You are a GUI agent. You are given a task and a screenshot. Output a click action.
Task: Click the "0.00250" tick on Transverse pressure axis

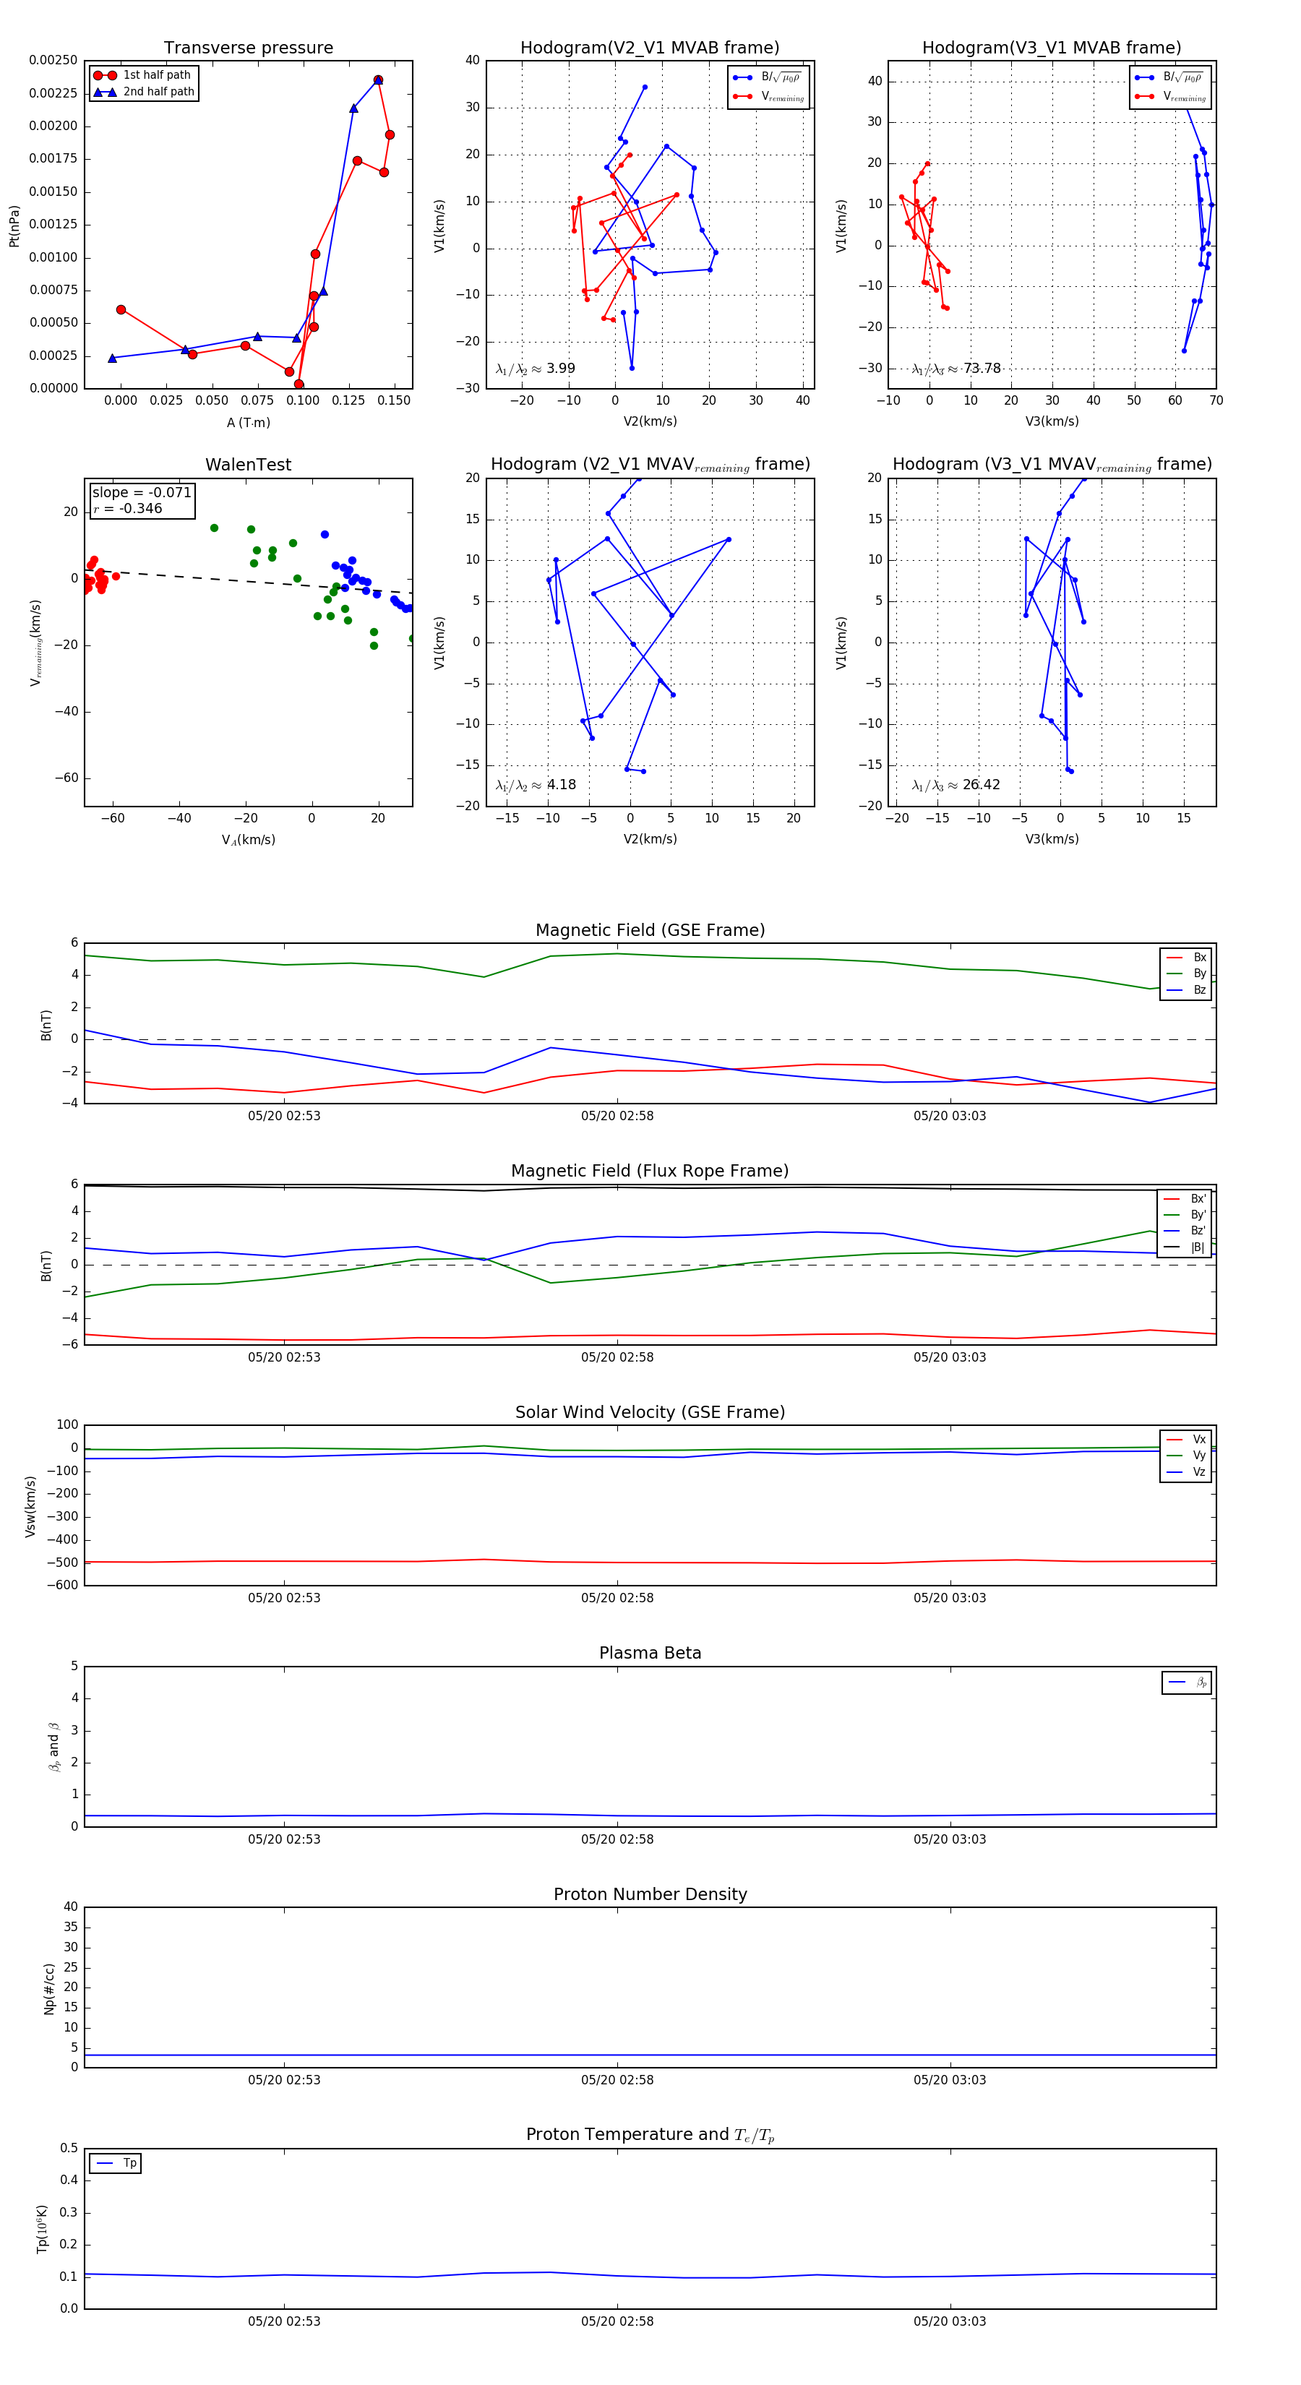tap(53, 60)
